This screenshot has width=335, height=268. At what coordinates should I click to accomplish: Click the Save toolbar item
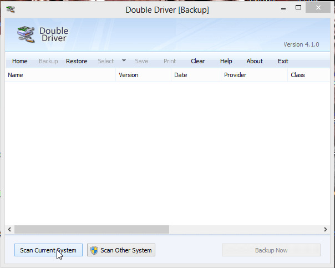click(x=141, y=61)
